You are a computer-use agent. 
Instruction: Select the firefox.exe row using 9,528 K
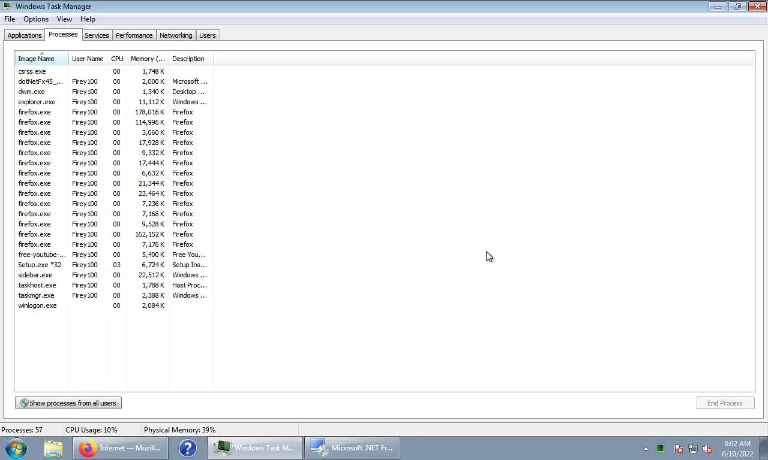[114, 224]
